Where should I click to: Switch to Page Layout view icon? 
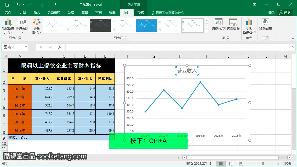point(231,164)
